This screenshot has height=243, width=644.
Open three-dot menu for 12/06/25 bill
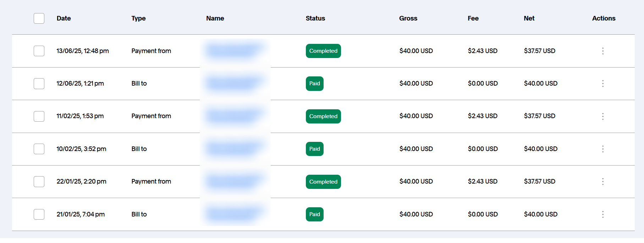click(602, 83)
